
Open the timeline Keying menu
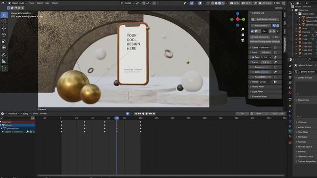pyautogui.click(x=26, y=114)
